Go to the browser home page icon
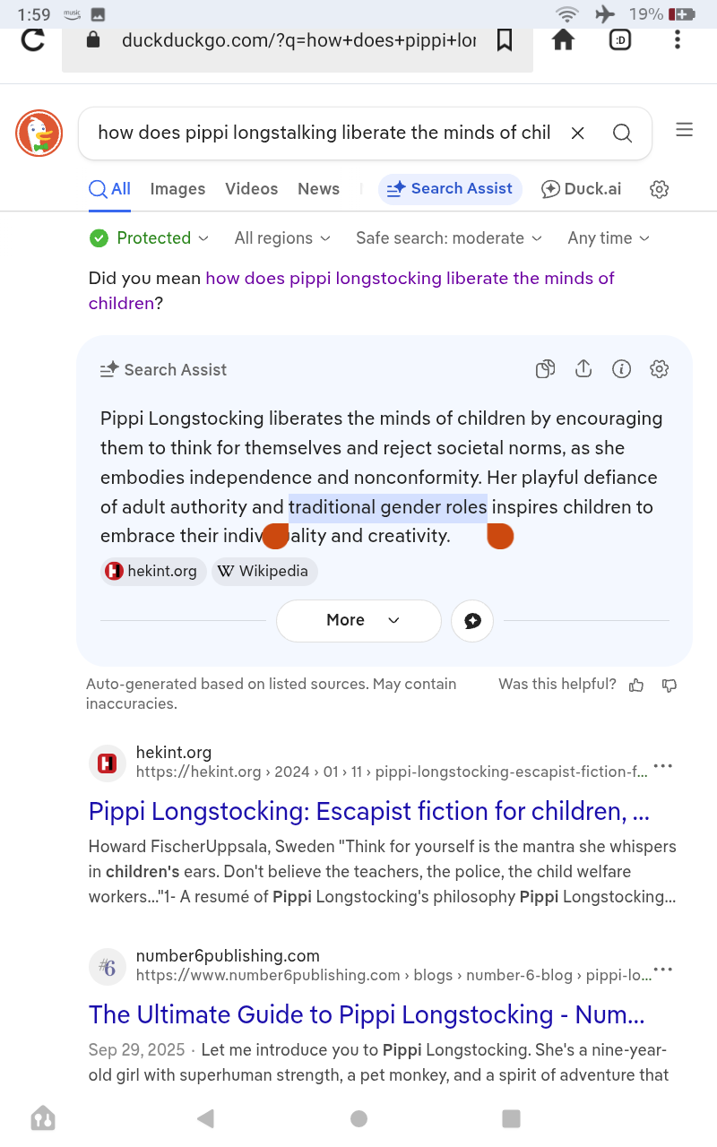The width and height of the screenshot is (717, 1147). (x=563, y=39)
